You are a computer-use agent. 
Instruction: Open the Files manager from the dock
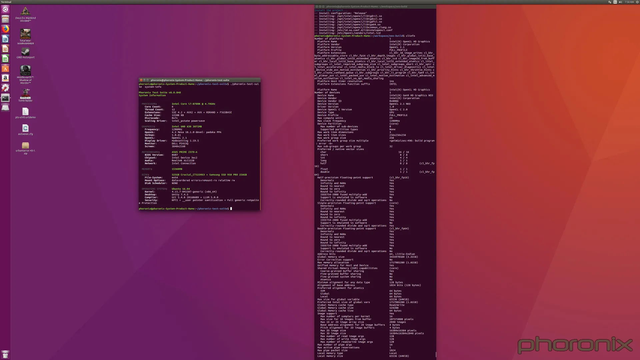[x=5, y=19]
